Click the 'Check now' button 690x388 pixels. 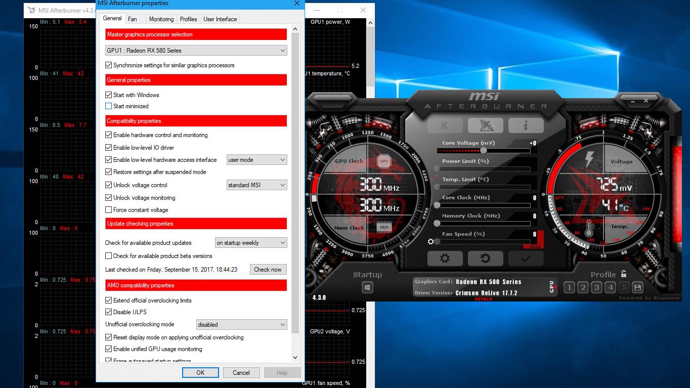point(268,270)
